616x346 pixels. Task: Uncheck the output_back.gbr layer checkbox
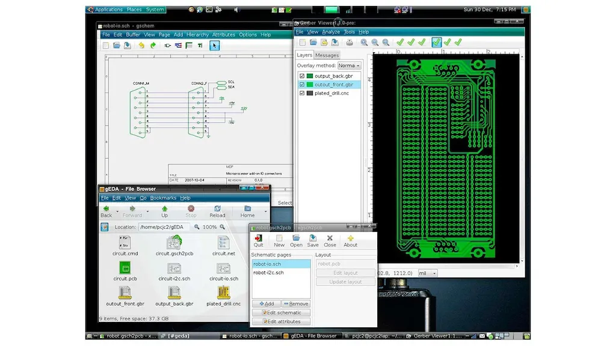point(302,76)
